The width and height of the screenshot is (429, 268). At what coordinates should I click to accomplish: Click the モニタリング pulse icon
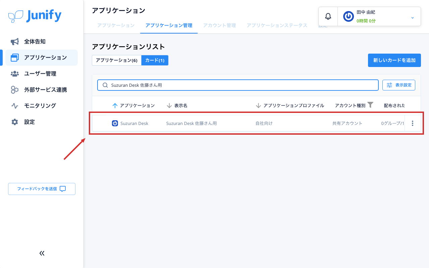click(x=15, y=106)
